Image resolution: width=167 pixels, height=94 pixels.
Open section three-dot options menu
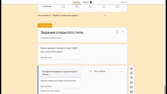tap(123, 32)
